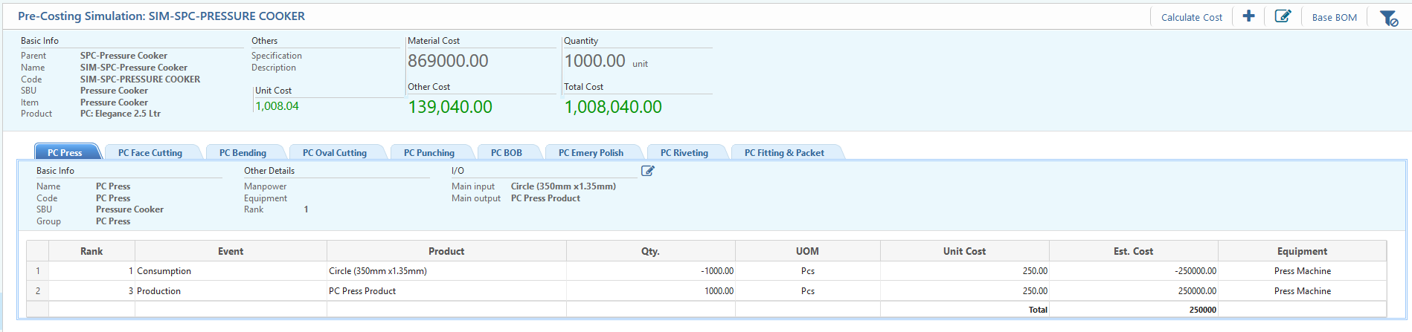Click the Pre-Costing Simulation page title
This screenshot has height=332, width=1412.
point(161,16)
